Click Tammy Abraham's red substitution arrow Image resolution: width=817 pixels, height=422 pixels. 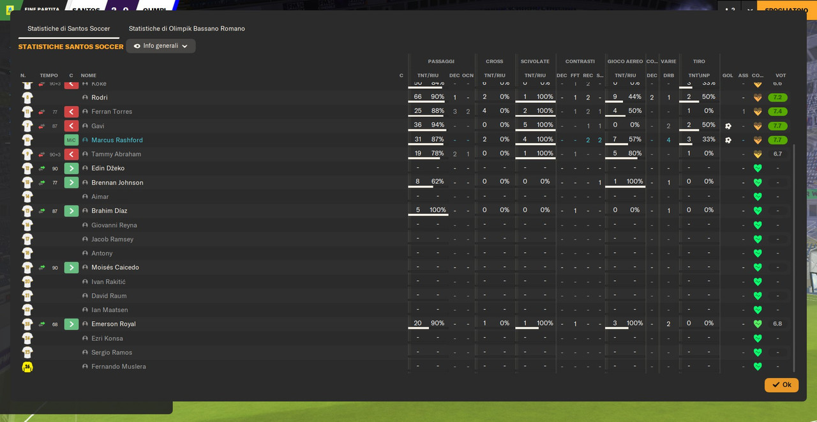click(71, 154)
